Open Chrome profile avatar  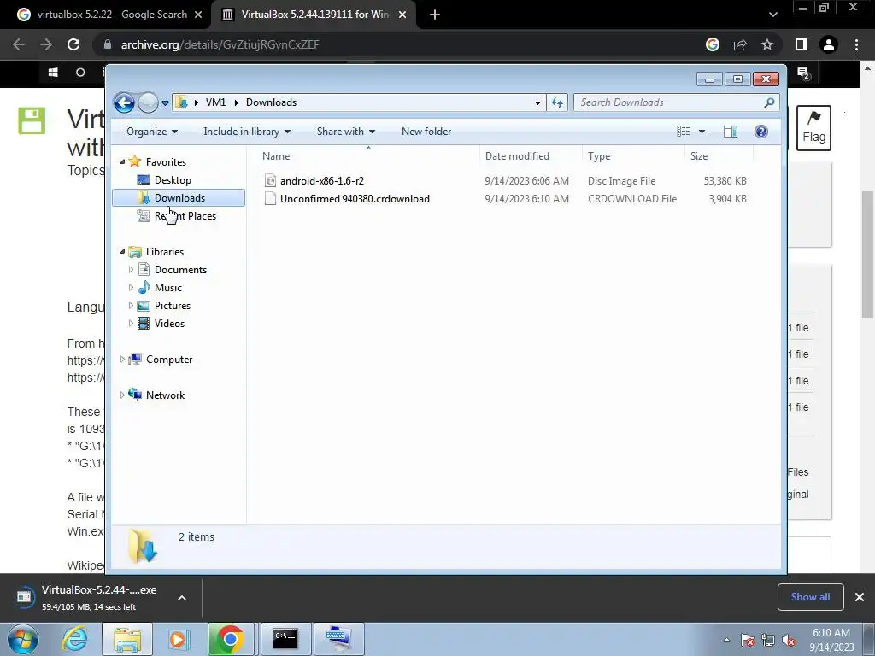pyautogui.click(x=829, y=44)
